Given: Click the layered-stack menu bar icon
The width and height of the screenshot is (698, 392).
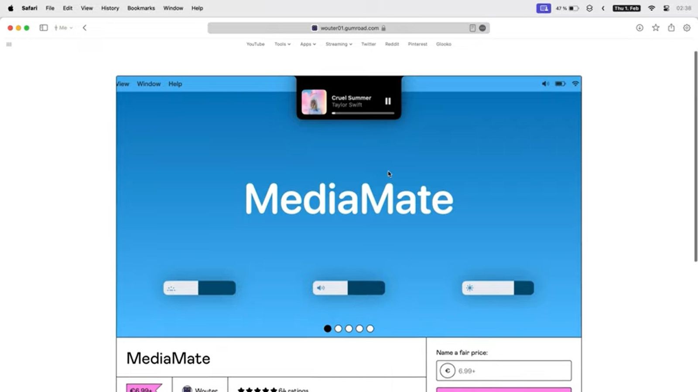Looking at the screenshot, I should pos(589,8).
